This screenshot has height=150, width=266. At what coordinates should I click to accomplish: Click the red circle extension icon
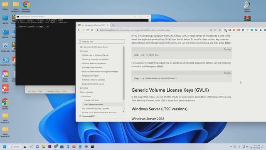tap(239, 30)
